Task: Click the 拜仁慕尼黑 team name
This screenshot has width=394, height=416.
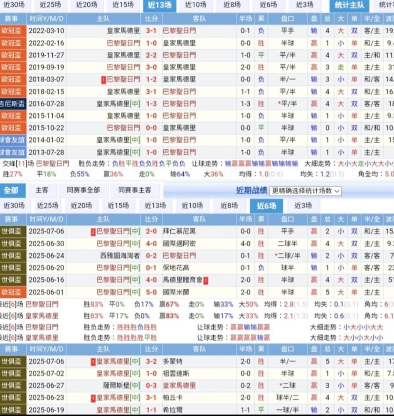Action: 179,231
